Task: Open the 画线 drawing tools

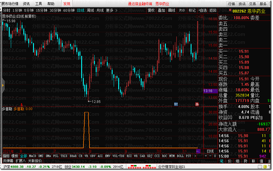Action: point(172,11)
